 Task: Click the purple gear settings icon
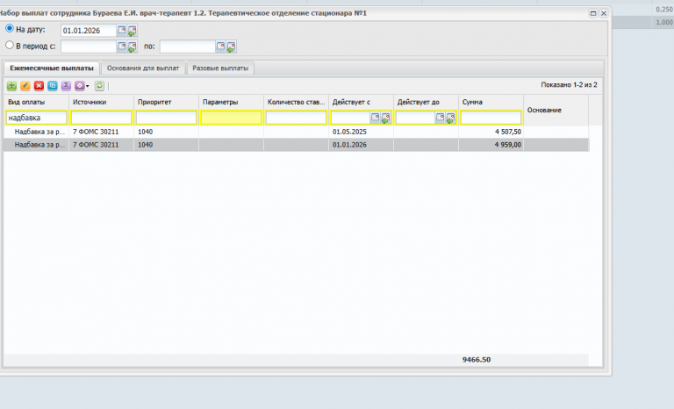pos(80,86)
